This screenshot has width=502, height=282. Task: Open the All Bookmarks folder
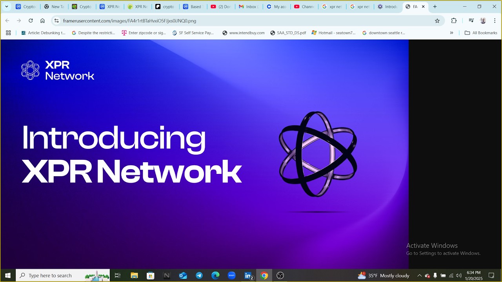(x=481, y=33)
